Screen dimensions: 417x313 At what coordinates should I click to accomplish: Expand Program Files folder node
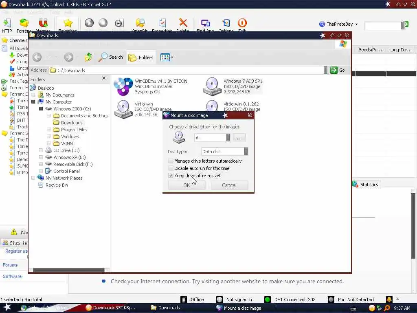(x=49, y=129)
